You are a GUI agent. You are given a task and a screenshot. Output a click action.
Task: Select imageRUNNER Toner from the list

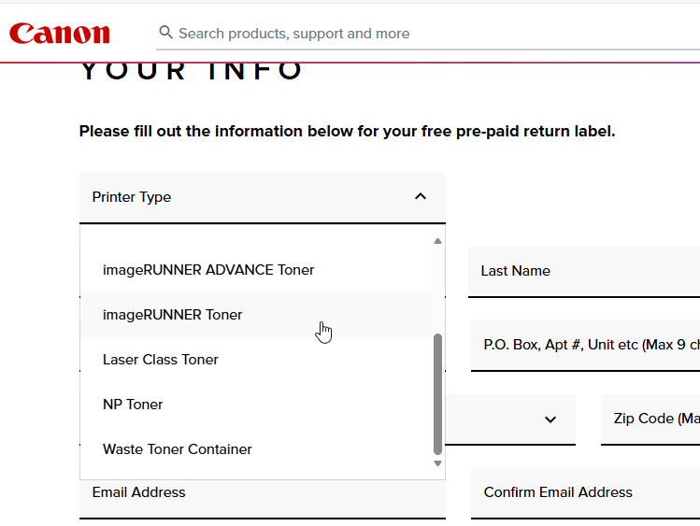pos(173,315)
